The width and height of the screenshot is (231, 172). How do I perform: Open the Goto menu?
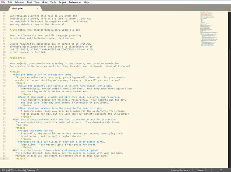pos(45,3)
